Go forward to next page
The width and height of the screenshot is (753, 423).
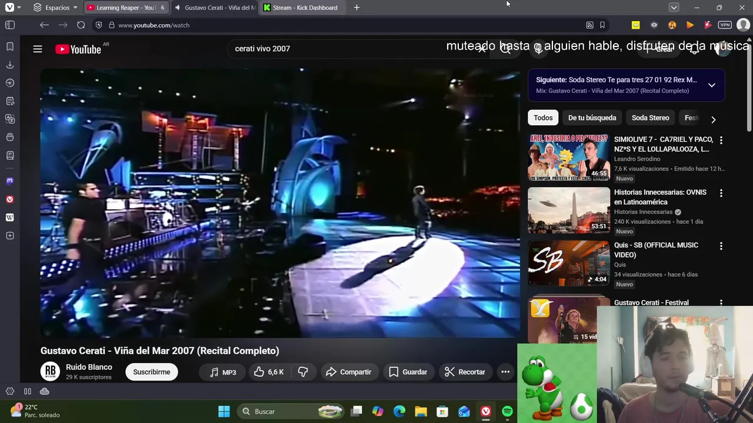point(63,25)
